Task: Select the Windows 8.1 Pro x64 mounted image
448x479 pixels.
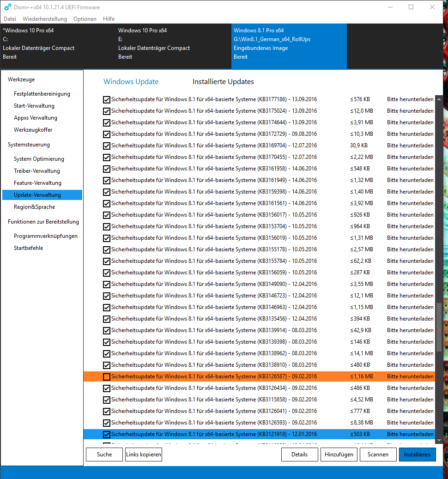Action: click(289, 47)
